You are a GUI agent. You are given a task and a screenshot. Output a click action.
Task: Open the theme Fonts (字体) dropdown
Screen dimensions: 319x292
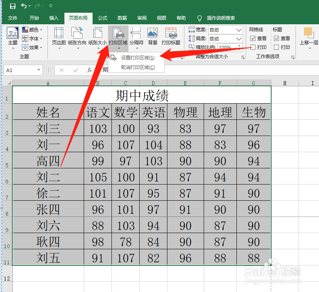(x=32, y=39)
